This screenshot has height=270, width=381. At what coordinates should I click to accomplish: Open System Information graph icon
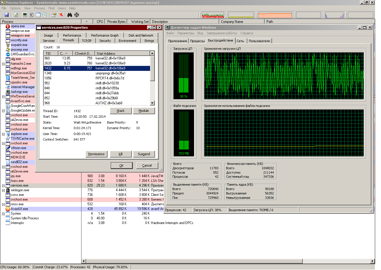[25, 15]
